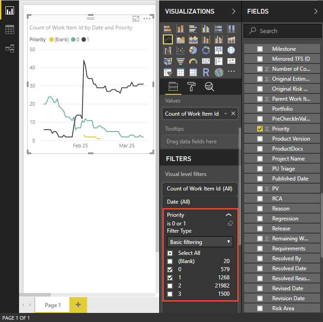Check the Product Version field
Image resolution: width=323 pixels, height=322 pixels.
tap(260, 139)
